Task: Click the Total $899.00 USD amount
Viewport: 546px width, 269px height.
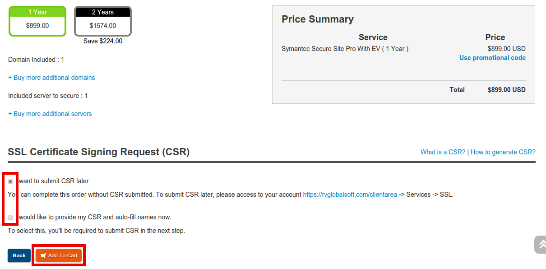Action: click(x=506, y=90)
